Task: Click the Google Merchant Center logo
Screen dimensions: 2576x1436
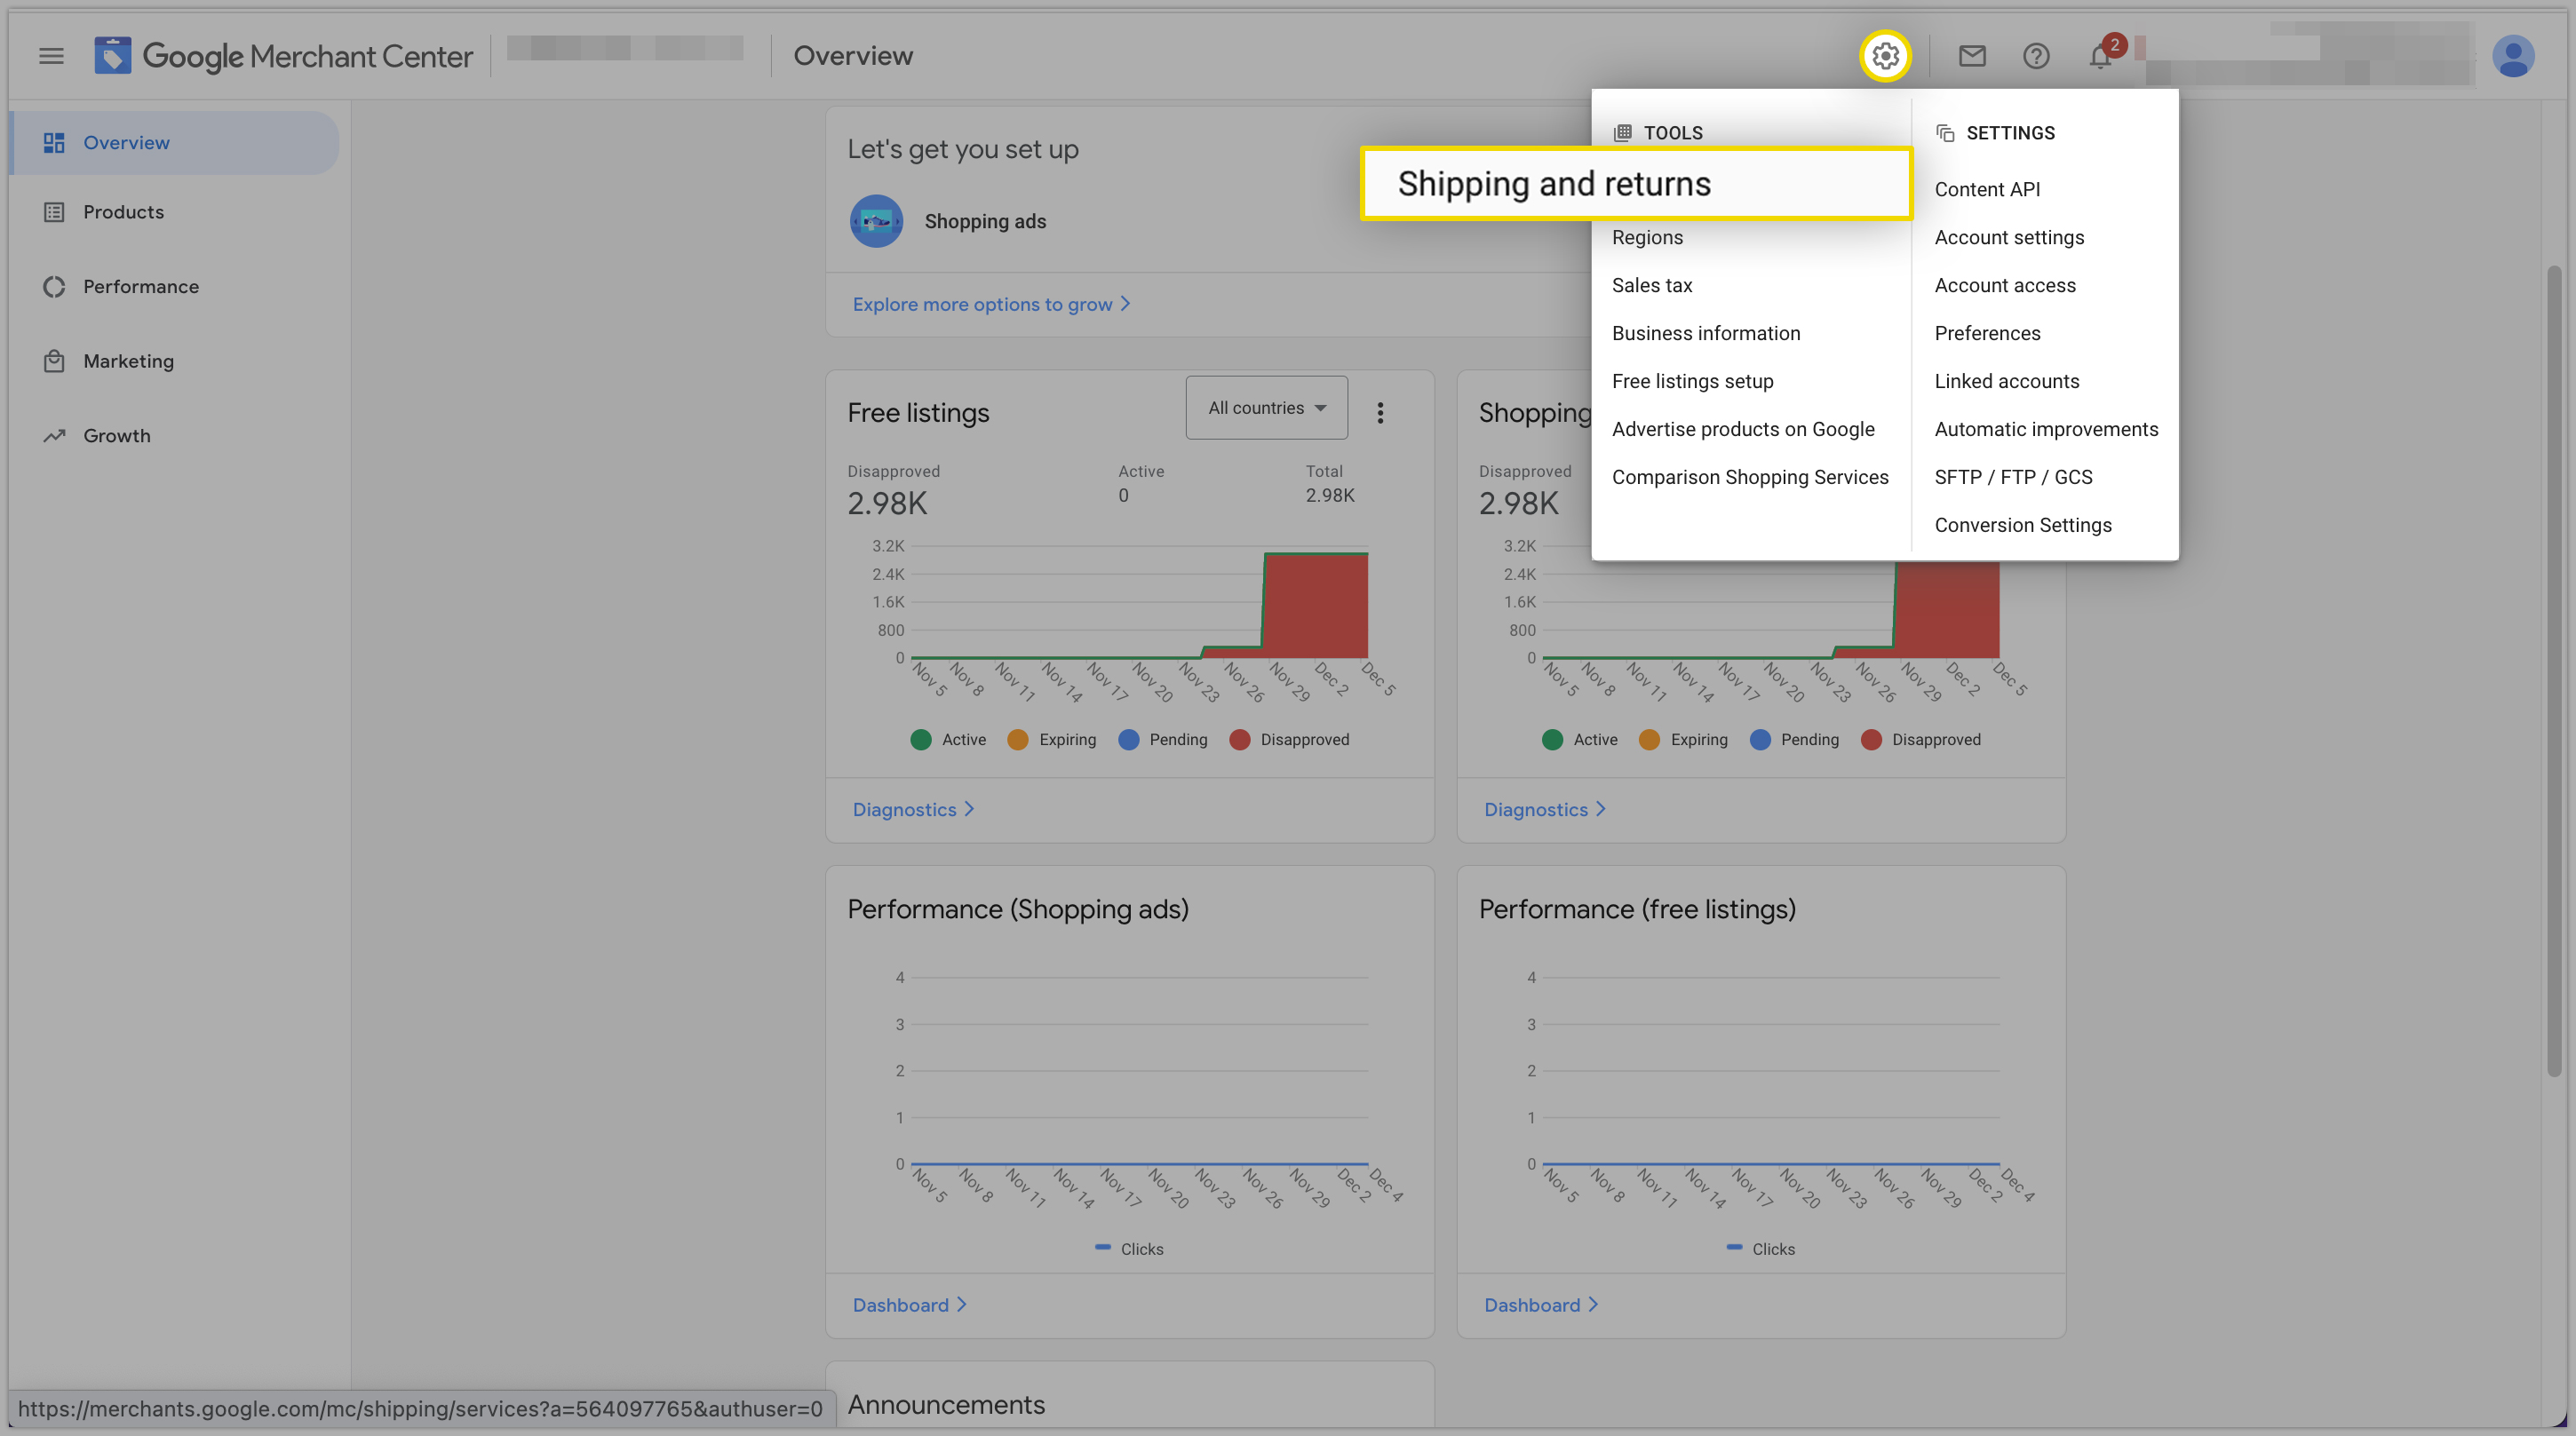Action: (283, 56)
